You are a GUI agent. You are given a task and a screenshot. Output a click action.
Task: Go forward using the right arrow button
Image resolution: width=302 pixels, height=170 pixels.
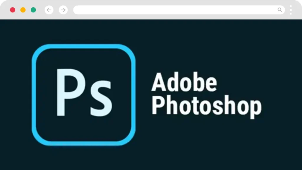(x=63, y=10)
